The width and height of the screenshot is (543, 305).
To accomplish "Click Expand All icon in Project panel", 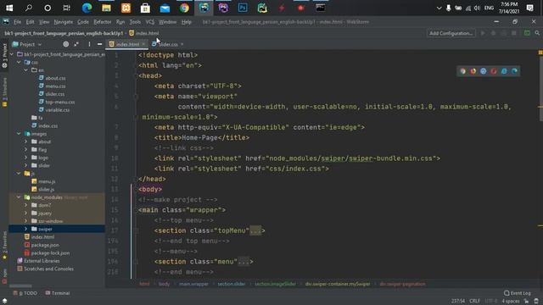I will [x=76, y=44].
